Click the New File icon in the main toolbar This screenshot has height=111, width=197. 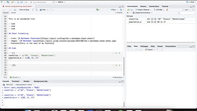(x=2, y=2)
